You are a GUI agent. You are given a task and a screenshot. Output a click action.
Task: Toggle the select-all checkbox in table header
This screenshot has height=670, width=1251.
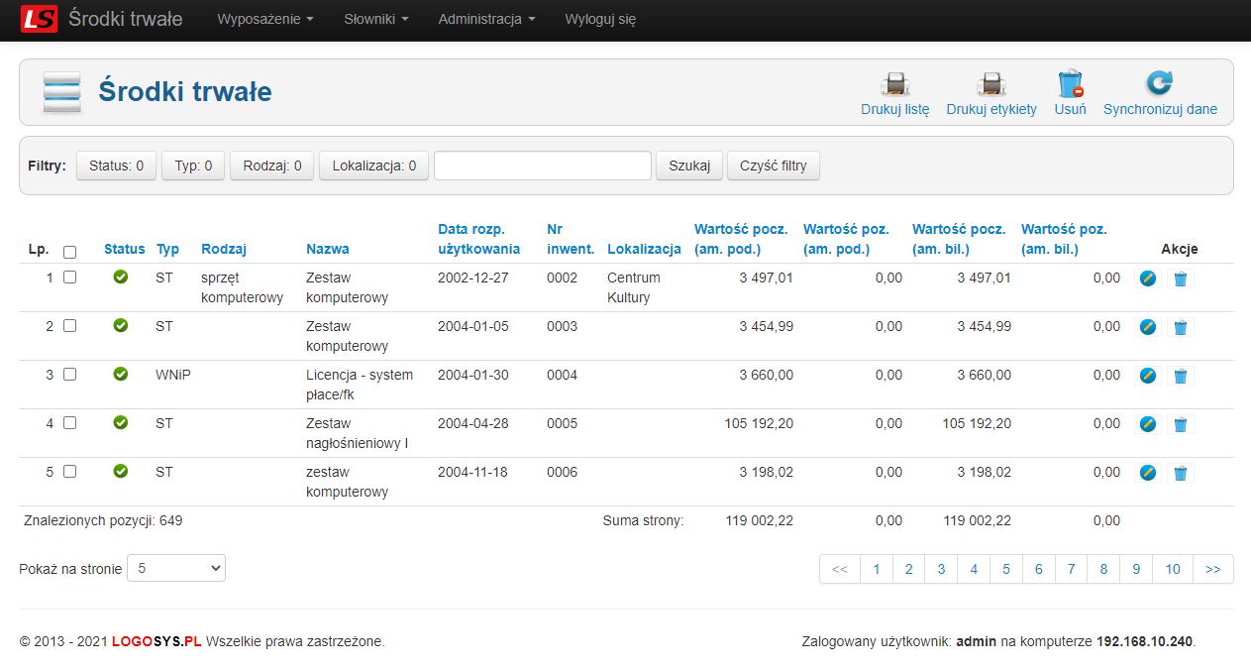(69, 252)
